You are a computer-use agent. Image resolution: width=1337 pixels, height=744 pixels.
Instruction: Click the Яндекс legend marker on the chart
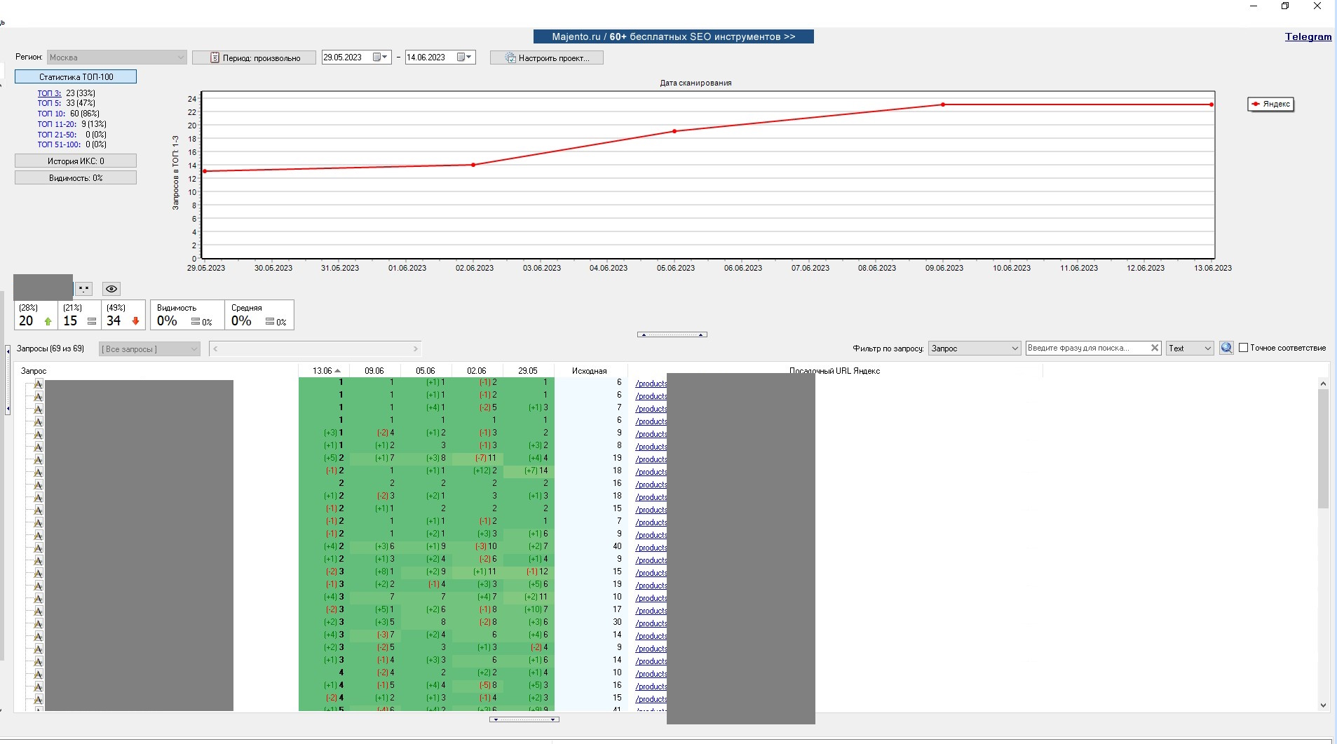click(1256, 104)
